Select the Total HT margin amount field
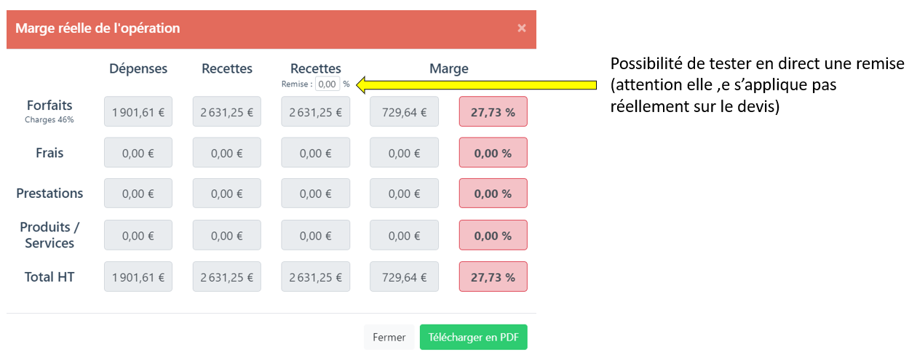Image resolution: width=917 pixels, height=358 pixels. 404,277
